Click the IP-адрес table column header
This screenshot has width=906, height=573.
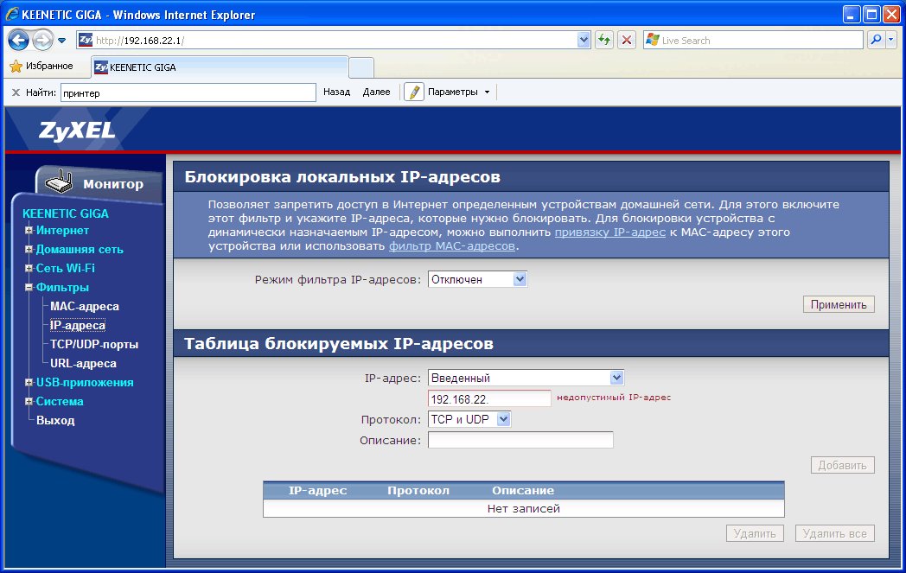click(x=317, y=490)
